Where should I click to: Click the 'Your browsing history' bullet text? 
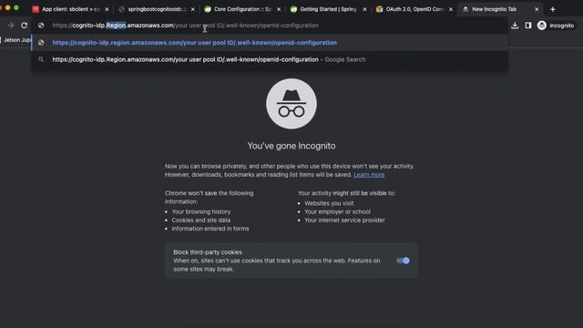click(x=201, y=211)
